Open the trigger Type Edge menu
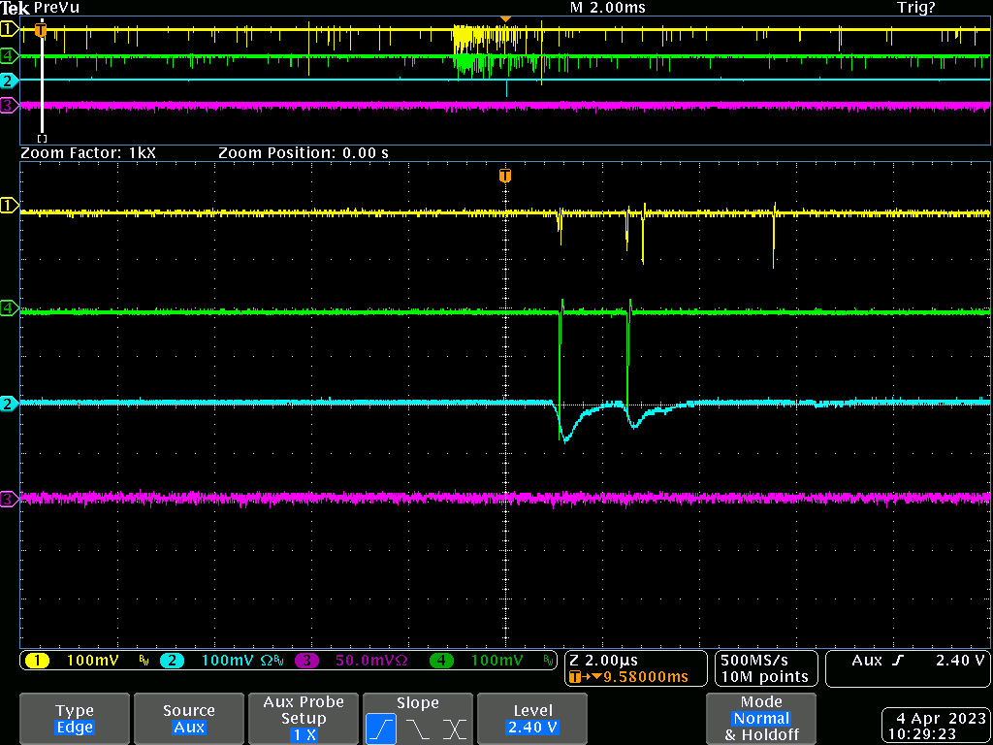Viewport: 993px width, 745px height. [x=75, y=719]
